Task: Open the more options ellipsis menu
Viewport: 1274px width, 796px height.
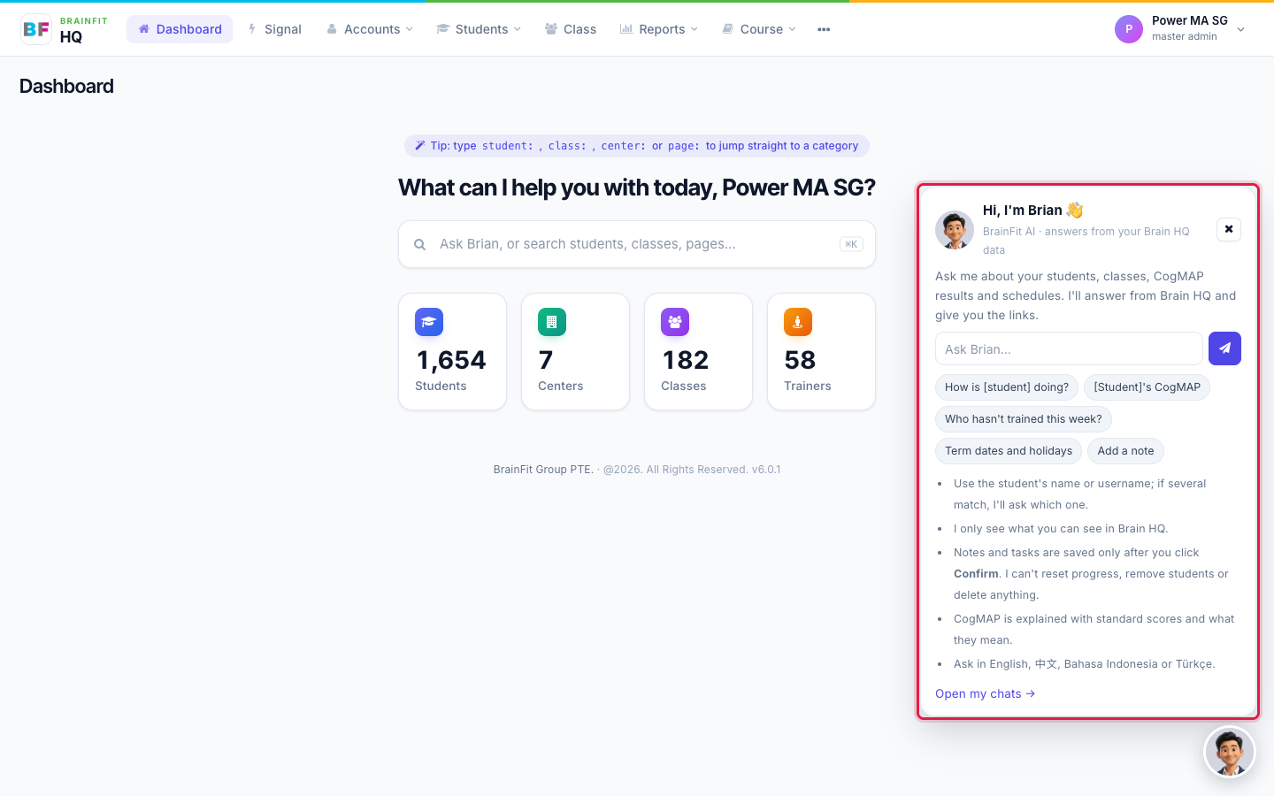Action: (x=824, y=29)
